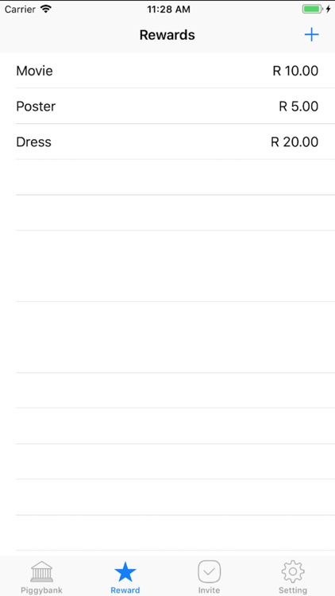Tap the R 5.00 amount
The image size is (335, 596).
(x=298, y=106)
